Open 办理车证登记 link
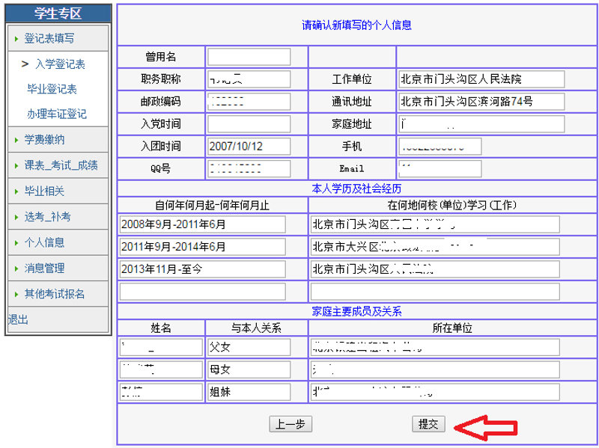 point(57,114)
